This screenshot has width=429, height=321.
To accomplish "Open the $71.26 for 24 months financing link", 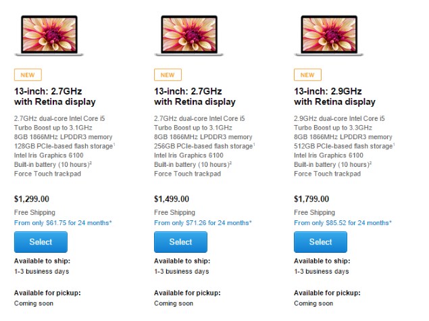I will 203,222.
